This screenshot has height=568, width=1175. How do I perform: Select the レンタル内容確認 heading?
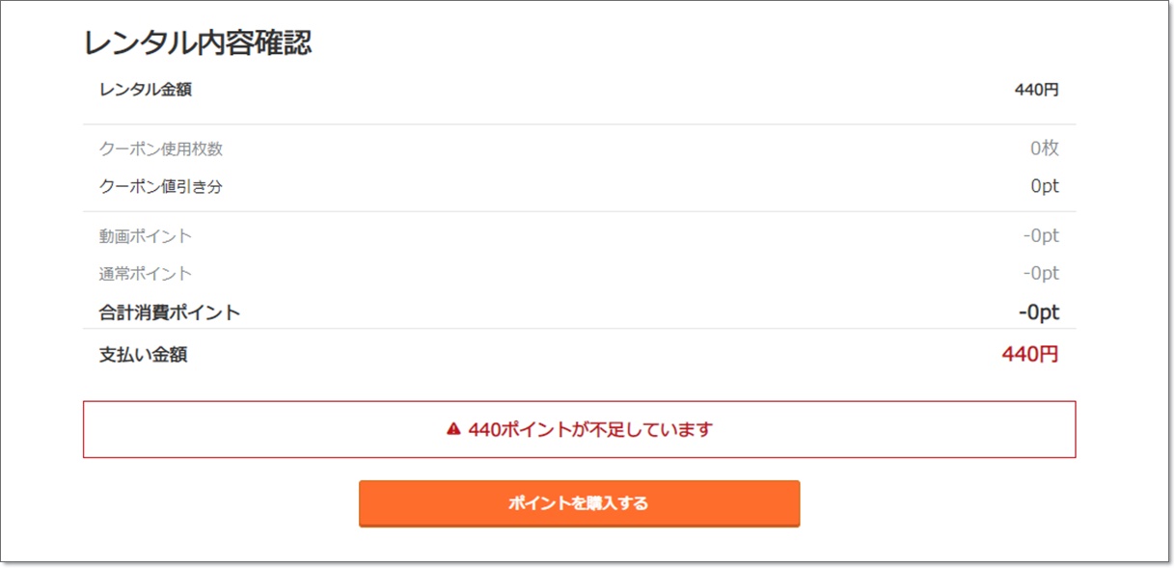tap(198, 42)
